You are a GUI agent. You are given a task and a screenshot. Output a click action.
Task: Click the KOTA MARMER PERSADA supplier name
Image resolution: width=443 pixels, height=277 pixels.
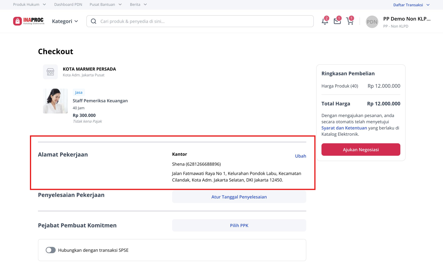coord(89,69)
